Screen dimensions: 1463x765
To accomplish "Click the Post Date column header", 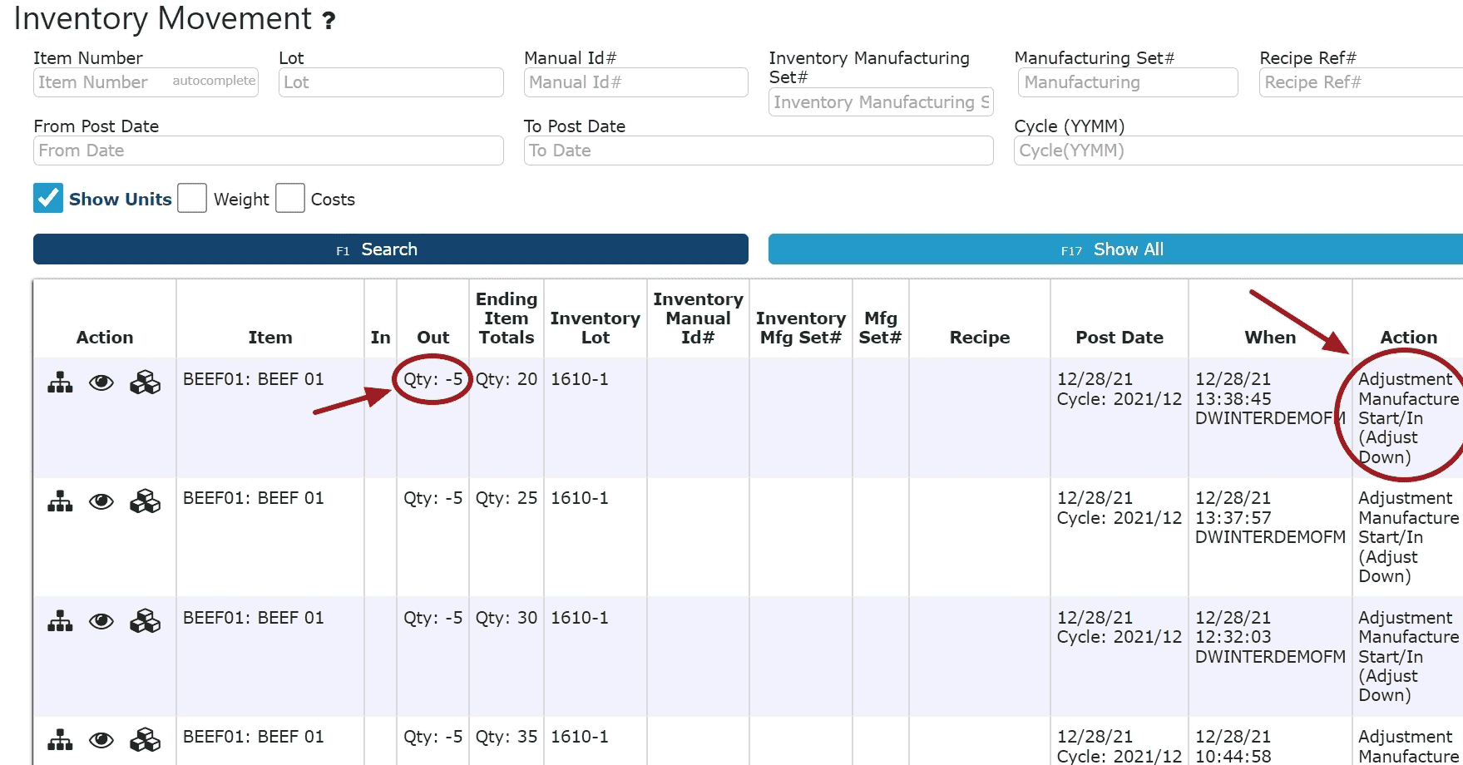I will tap(1119, 337).
